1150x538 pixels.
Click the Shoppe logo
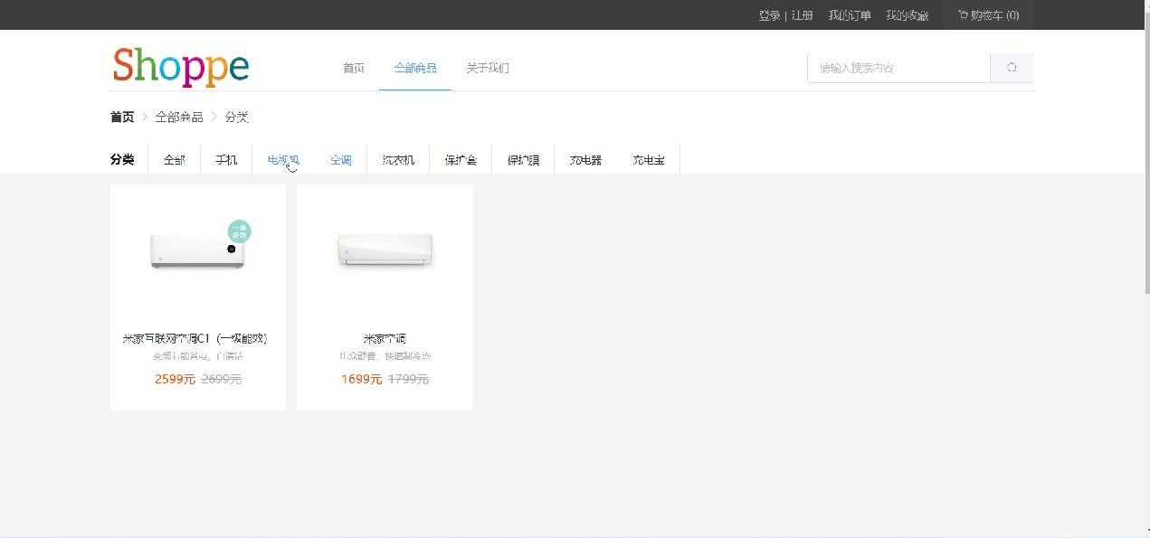point(180,67)
